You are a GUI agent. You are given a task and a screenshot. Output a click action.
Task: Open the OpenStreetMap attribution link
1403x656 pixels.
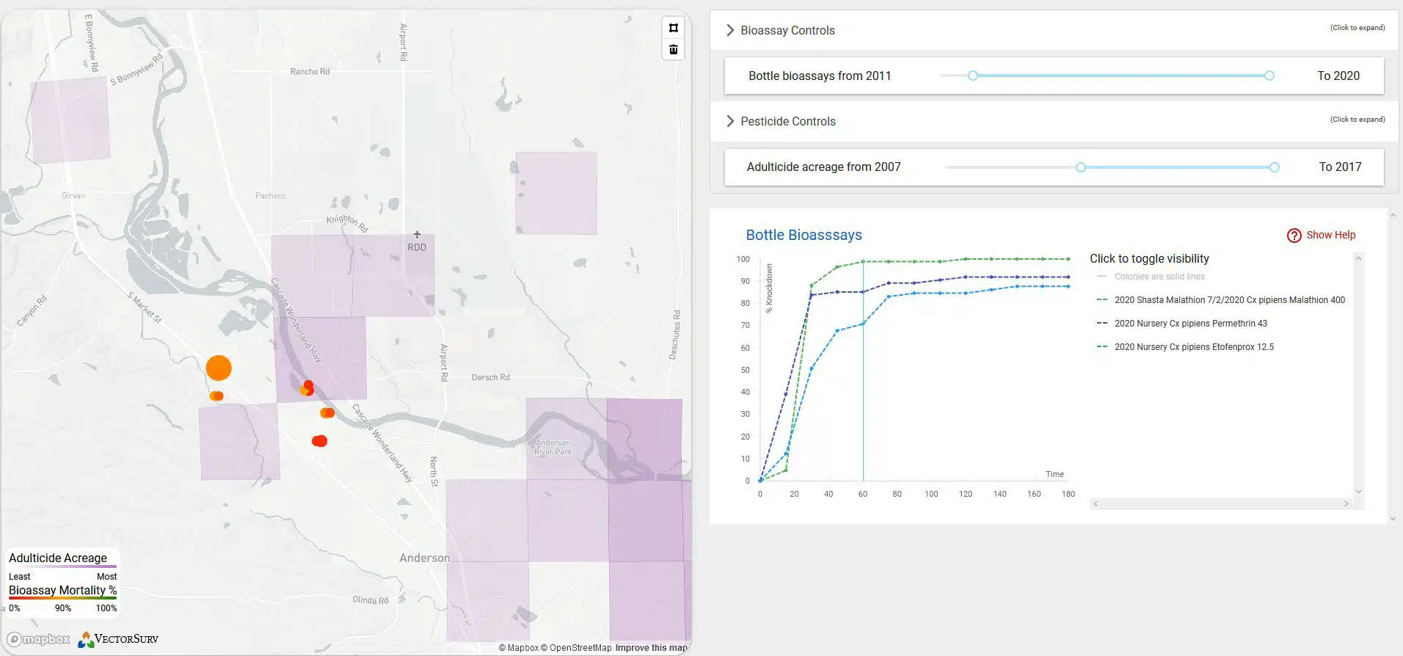click(x=576, y=648)
